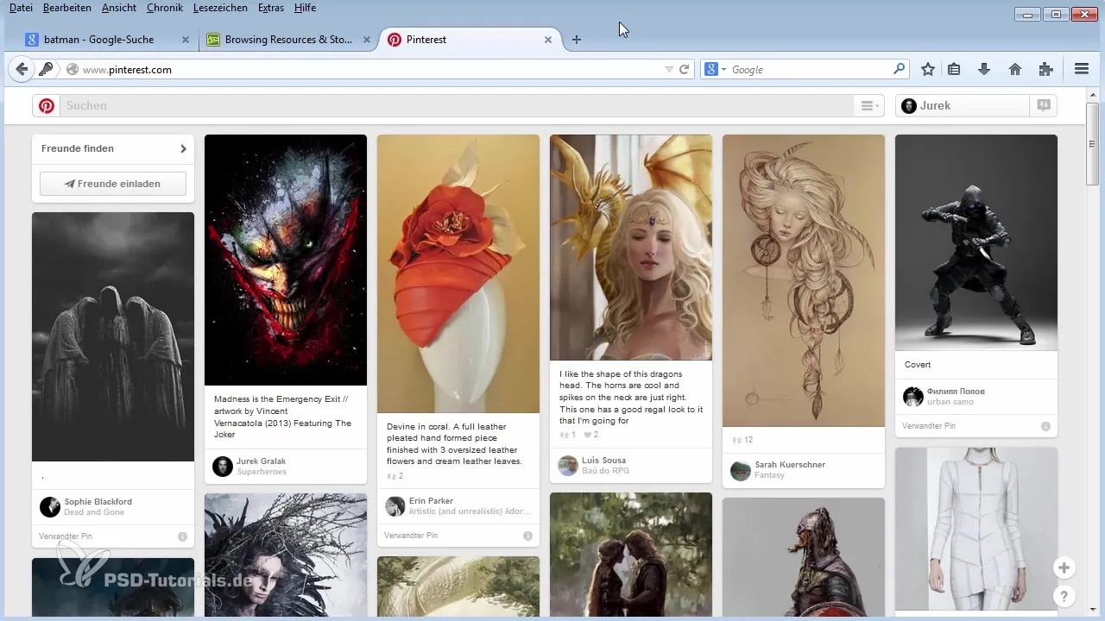Click the magnifier in browser search box
1105x621 pixels.
tap(900, 69)
